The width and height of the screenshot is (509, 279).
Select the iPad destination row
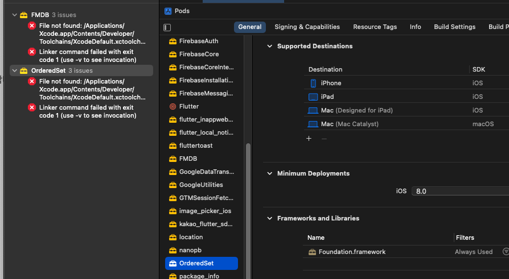pos(407,97)
